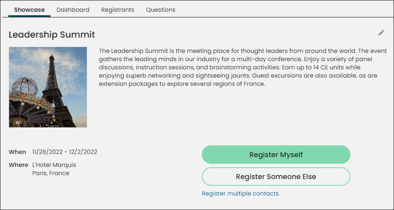Viewport: 394px width, 210px height.
Task: Select the Questions tab
Action: coord(161,10)
